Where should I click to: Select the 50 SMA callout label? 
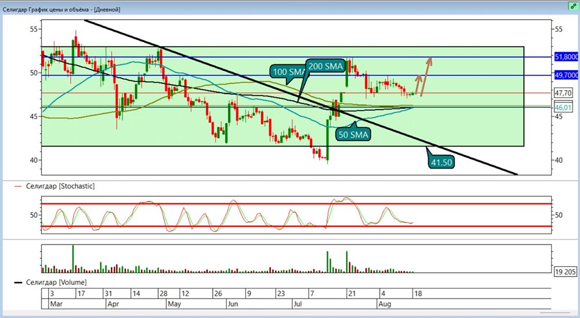click(353, 134)
